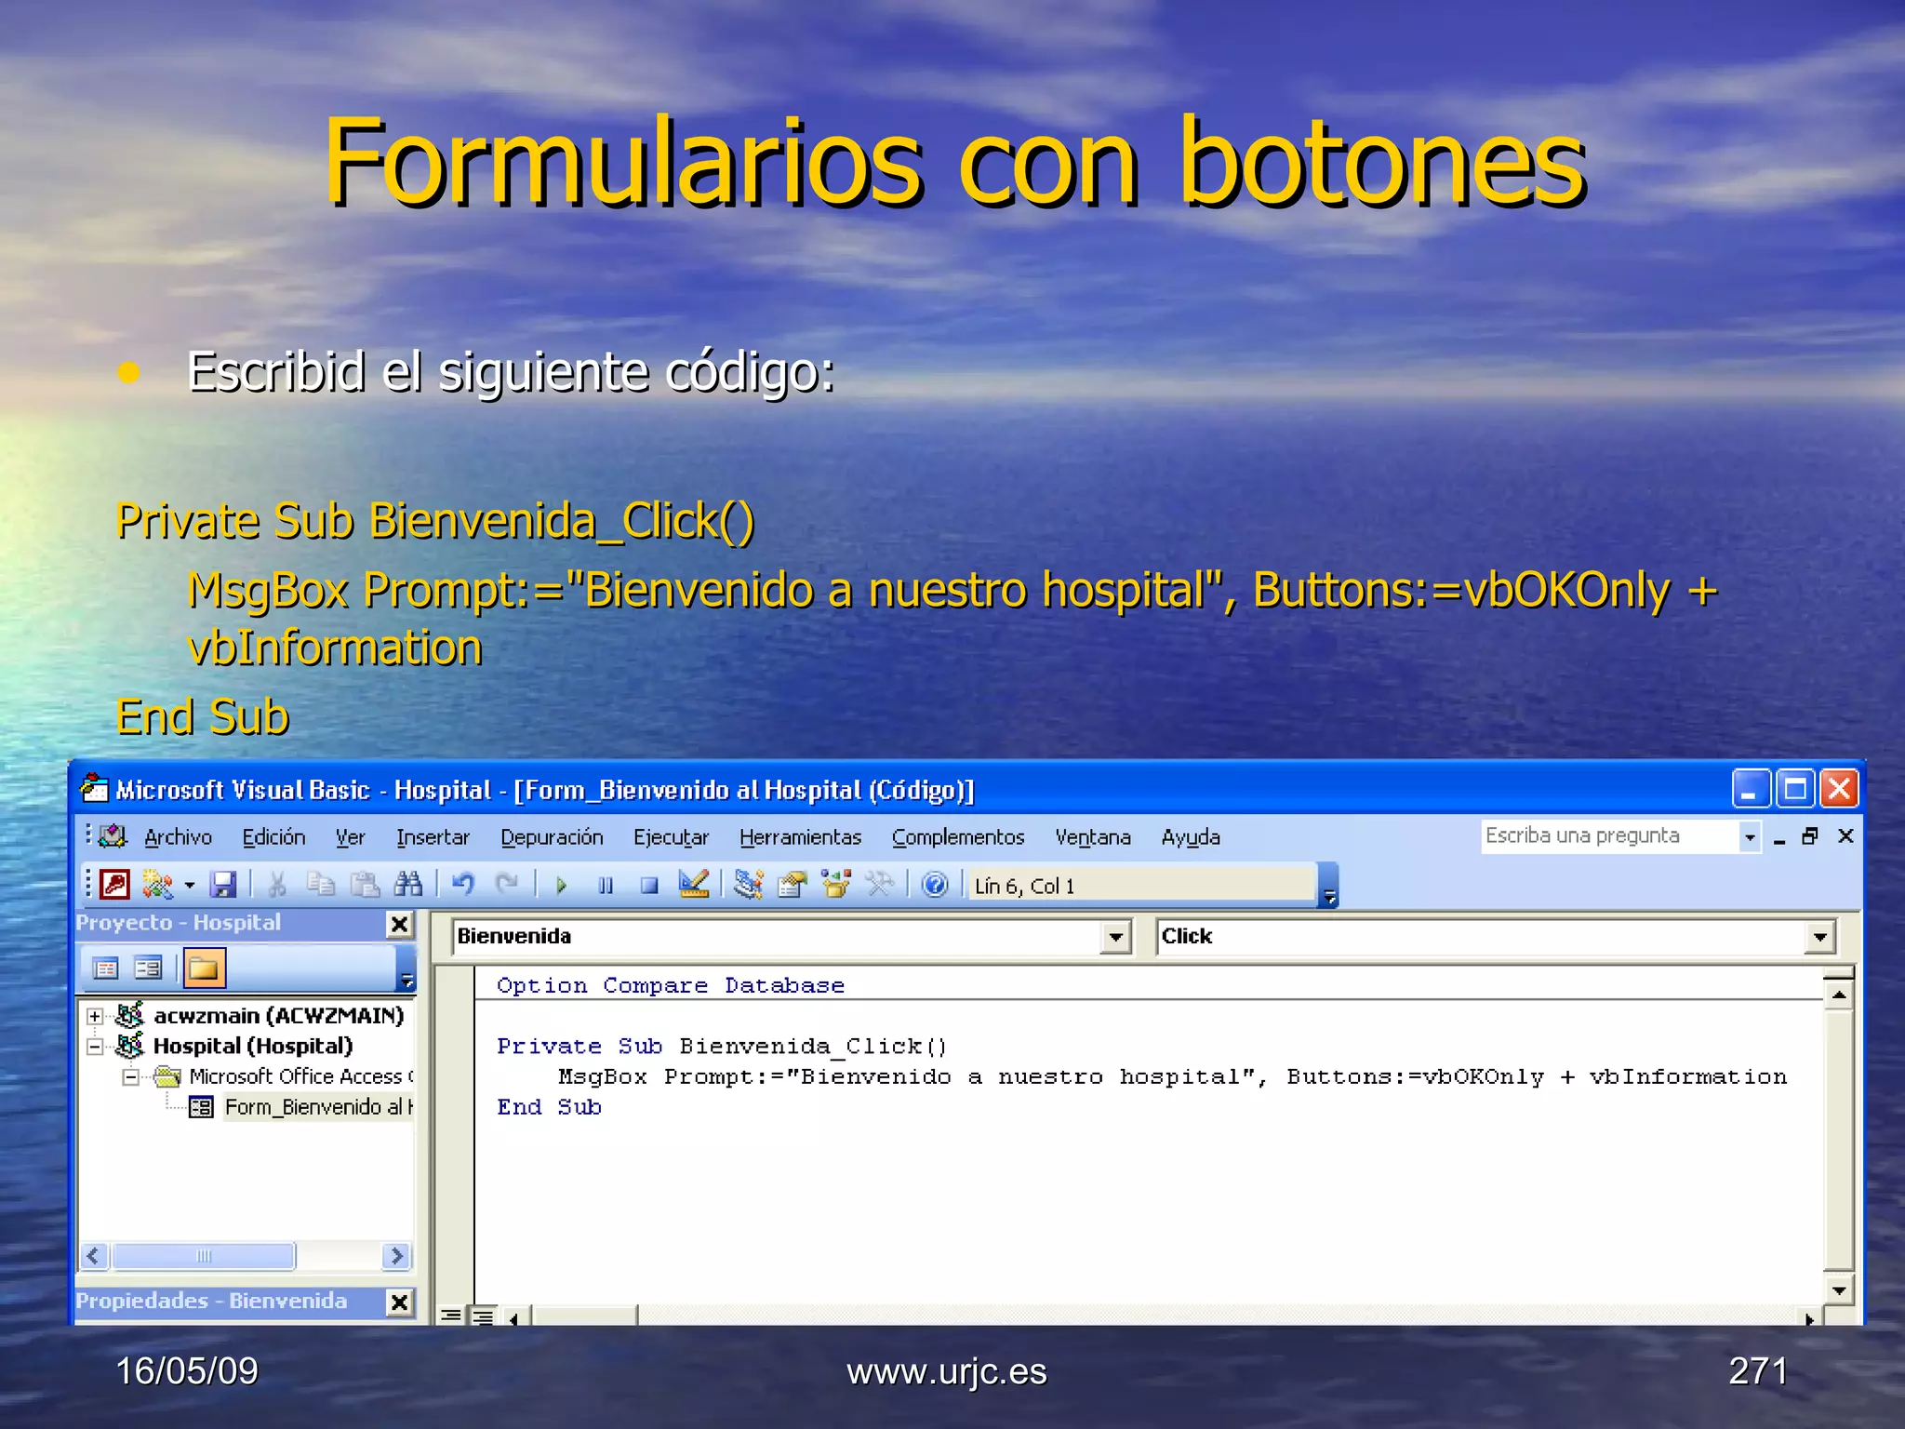Click left arrow of Project panel scrollbar
This screenshot has width=1905, height=1429.
click(x=94, y=1256)
